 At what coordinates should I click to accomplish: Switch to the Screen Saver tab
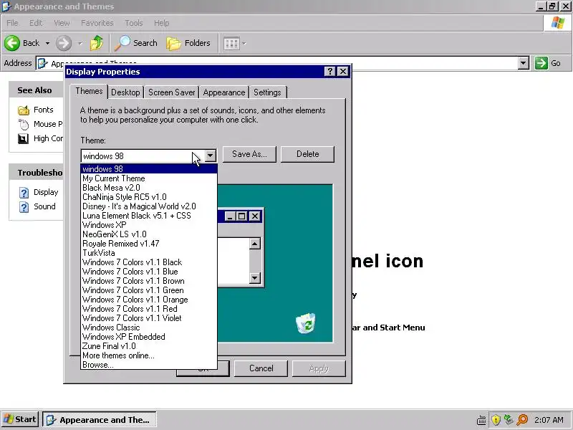click(x=171, y=92)
